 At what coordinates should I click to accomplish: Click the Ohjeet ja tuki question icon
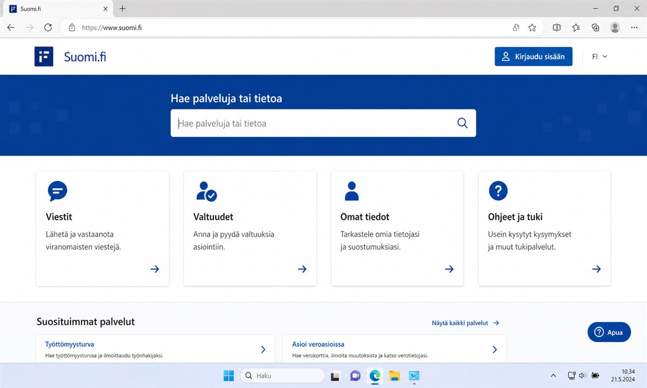[x=498, y=191]
